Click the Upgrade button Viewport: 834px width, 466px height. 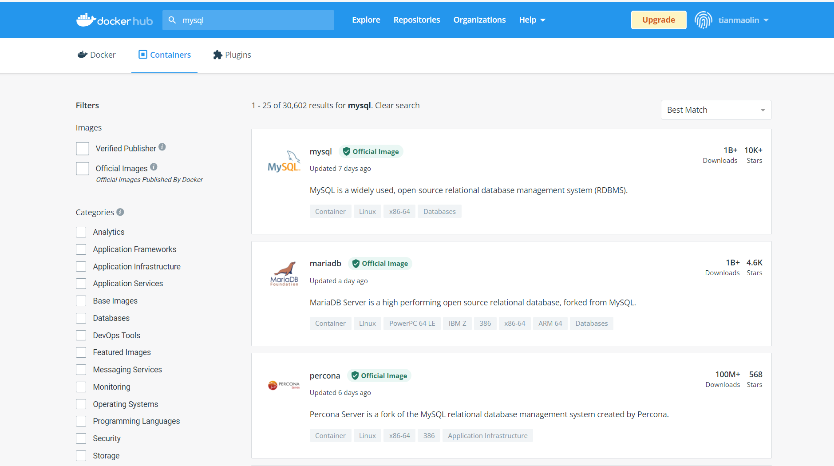pos(659,20)
